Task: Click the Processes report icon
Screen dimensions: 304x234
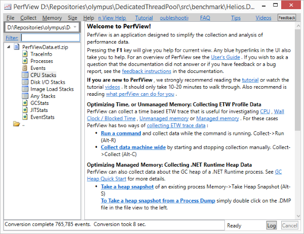Action: pos(25,61)
